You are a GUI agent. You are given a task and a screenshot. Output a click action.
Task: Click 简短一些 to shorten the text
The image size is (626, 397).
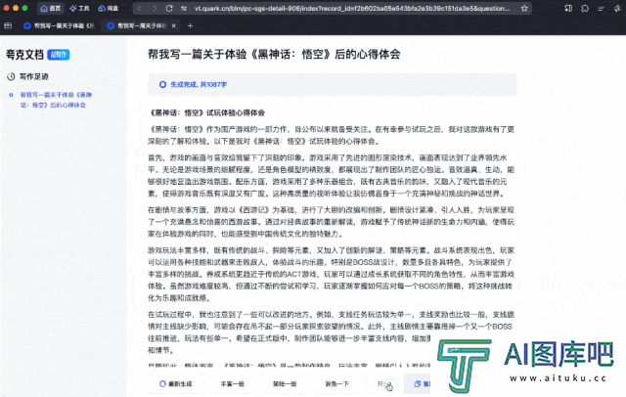coord(285,384)
